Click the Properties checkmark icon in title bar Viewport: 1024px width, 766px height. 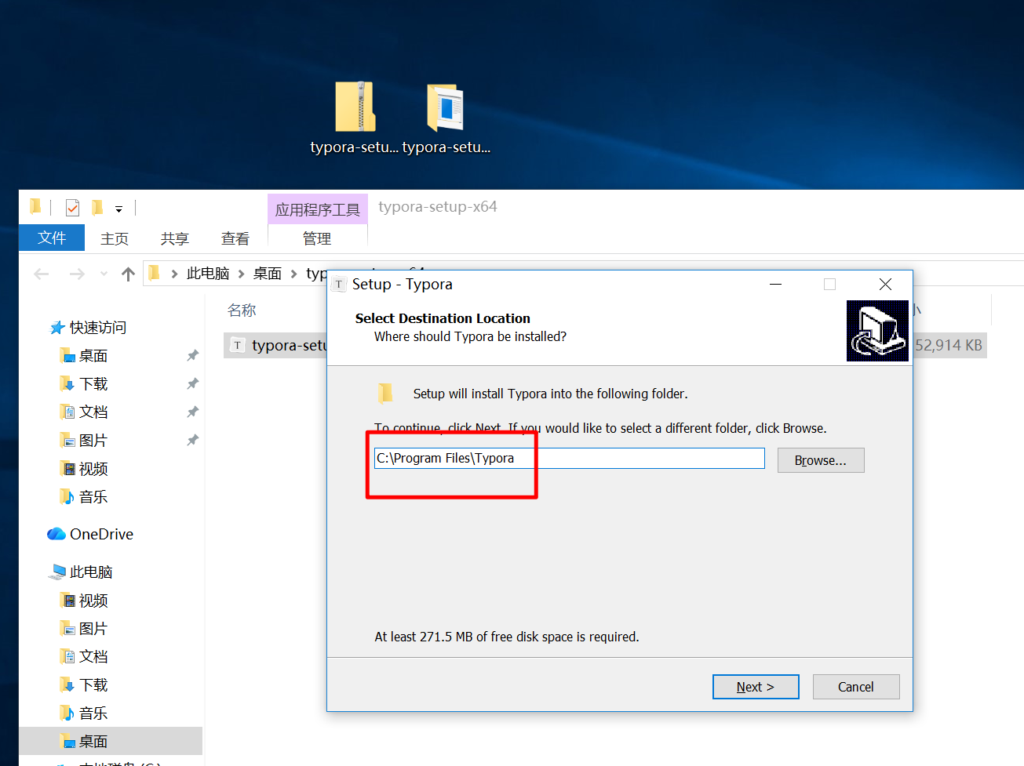tap(72, 208)
